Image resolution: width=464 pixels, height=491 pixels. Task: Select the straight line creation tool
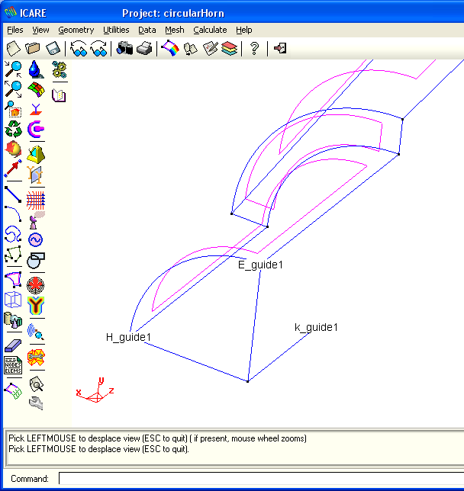coord(13,194)
